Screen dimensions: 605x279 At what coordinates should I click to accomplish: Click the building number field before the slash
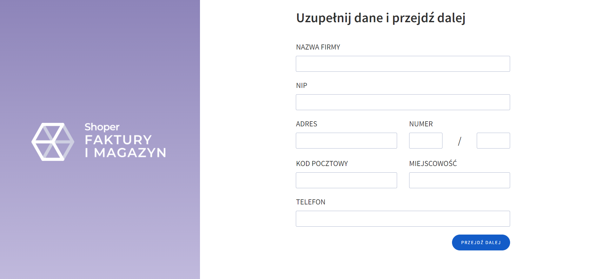point(426,141)
